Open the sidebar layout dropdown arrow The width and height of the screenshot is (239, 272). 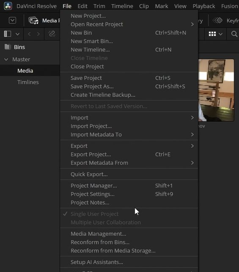click(17, 34)
